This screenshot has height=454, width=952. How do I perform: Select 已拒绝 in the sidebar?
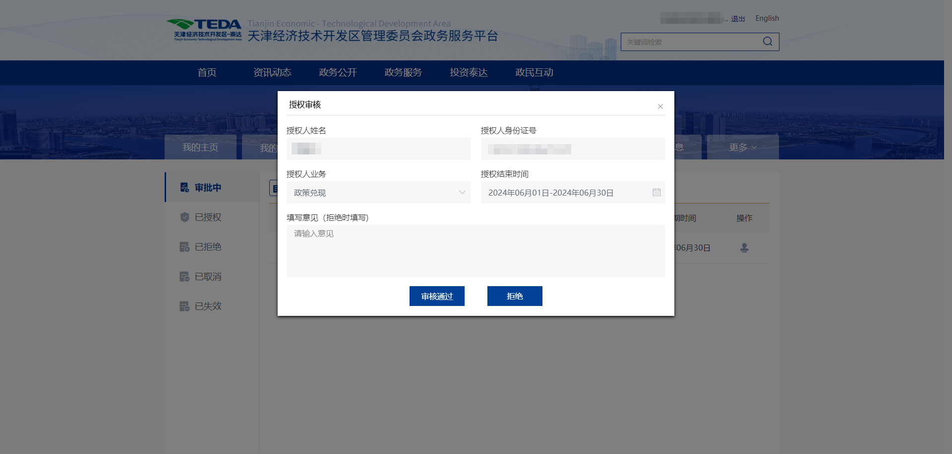tap(212, 247)
